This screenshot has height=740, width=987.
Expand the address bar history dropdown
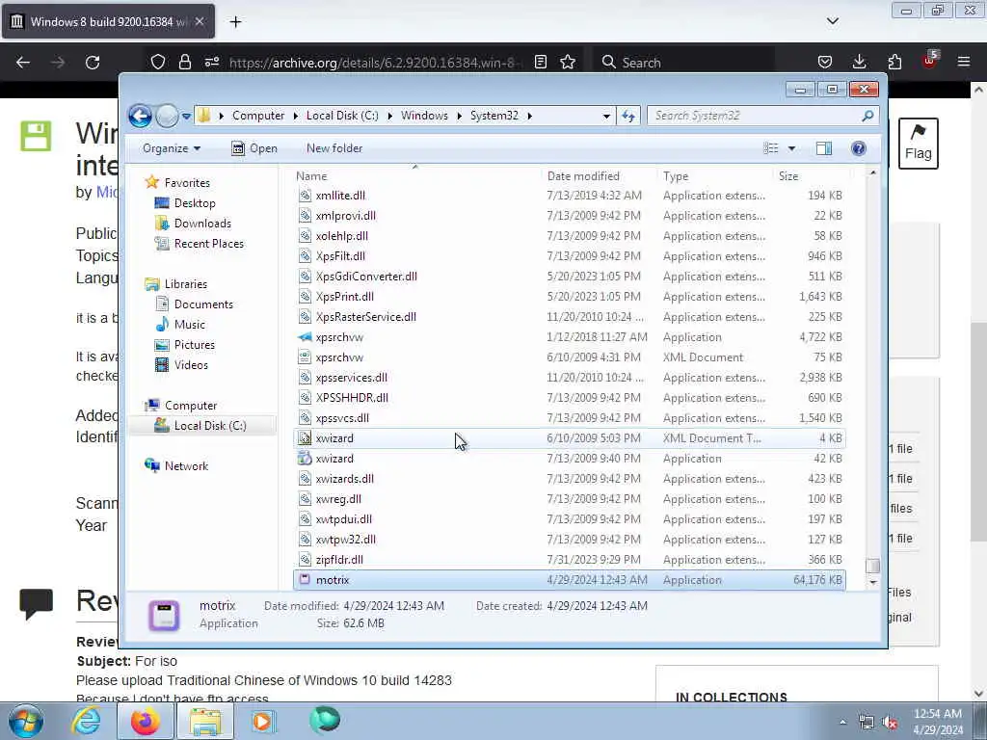click(x=606, y=116)
